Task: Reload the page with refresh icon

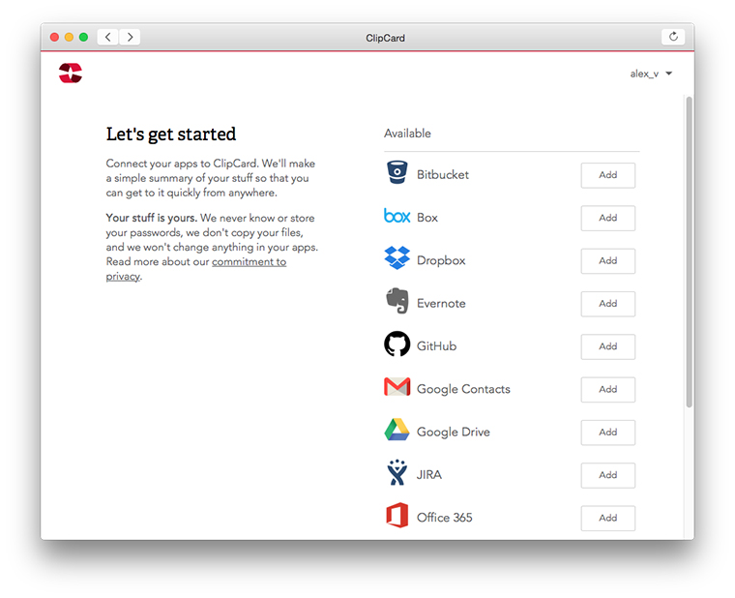Action: point(673,37)
